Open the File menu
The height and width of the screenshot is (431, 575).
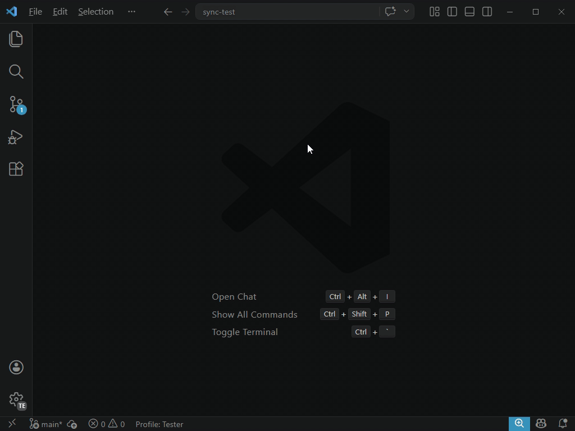point(35,12)
